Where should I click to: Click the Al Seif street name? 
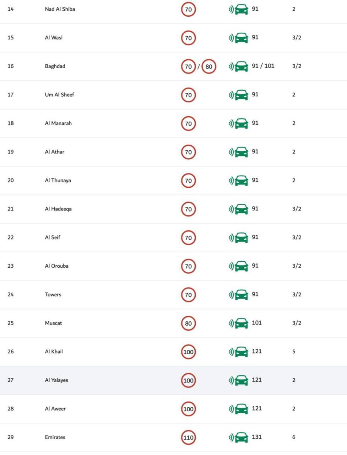(x=53, y=237)
